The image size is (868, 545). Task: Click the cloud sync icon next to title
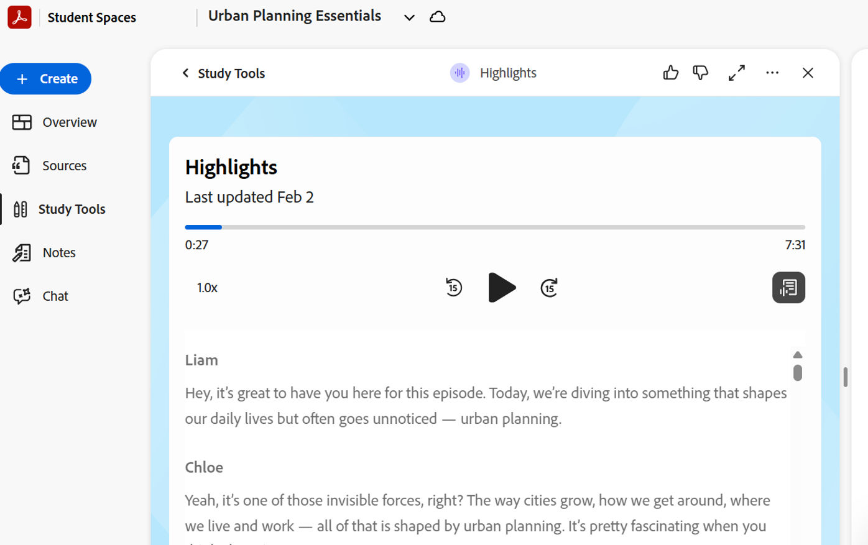pos(437,17)
